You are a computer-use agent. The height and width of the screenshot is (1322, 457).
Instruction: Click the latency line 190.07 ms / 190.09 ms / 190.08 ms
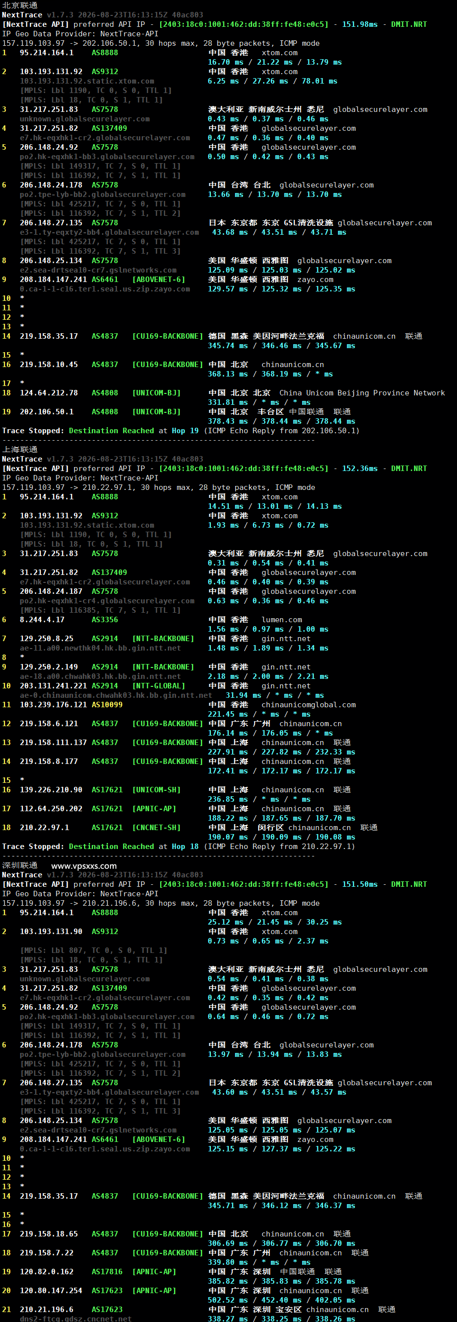point(281,837)
